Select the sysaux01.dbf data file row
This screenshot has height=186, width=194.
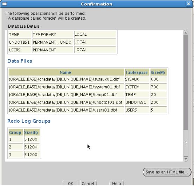click(x=88, y=79)
